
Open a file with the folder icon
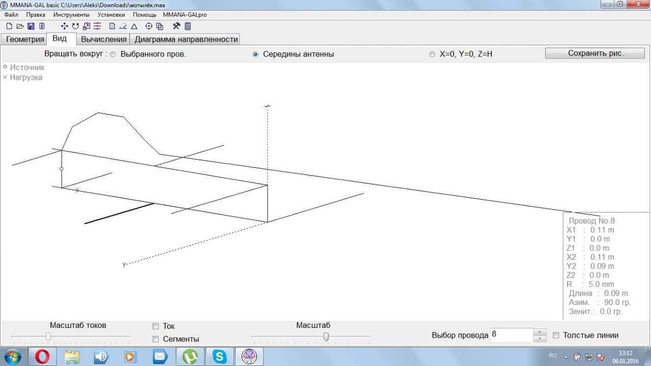20,26
